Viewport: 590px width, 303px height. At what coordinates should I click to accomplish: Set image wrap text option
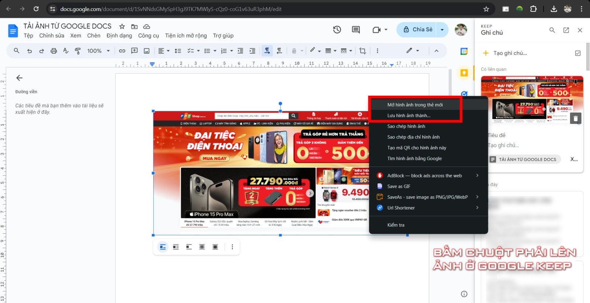[x=176, y=247]
